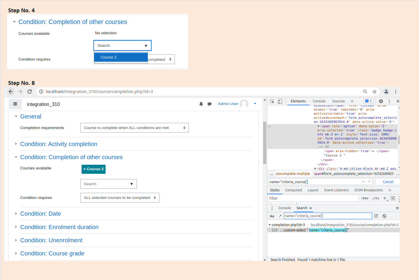Open Step 4 Search dropdown arrow
This screenshot has height=280, width=419.
pyautogui.click(x=146, y=46)
